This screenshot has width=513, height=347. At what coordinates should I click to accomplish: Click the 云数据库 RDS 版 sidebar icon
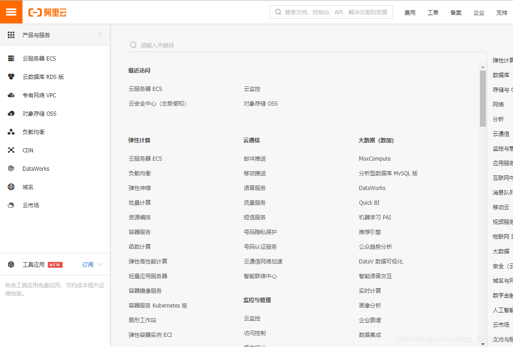point(11,77)
